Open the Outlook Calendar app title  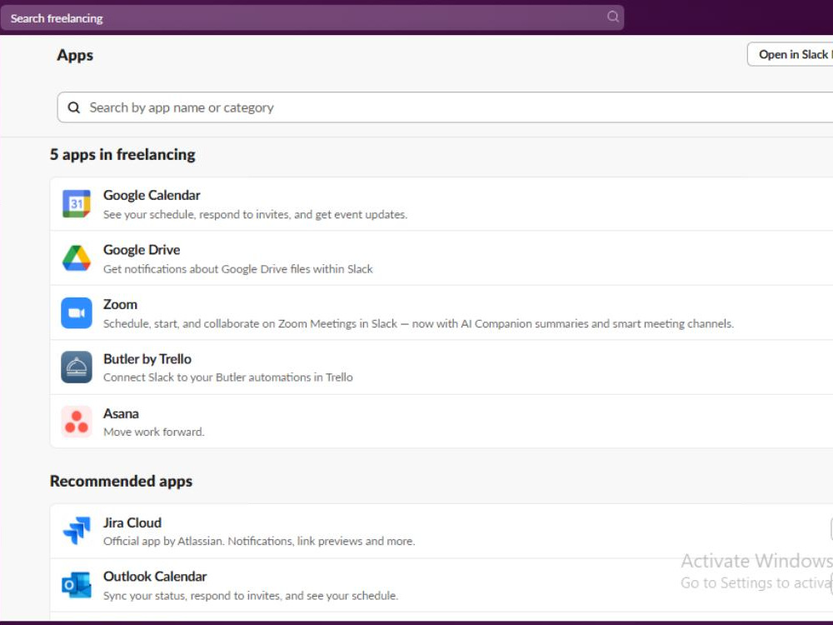pyautogui.click(x=155, y=577)
